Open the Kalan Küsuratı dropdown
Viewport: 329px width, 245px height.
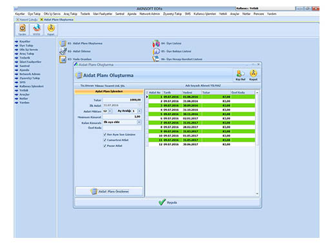click(139, 122)
